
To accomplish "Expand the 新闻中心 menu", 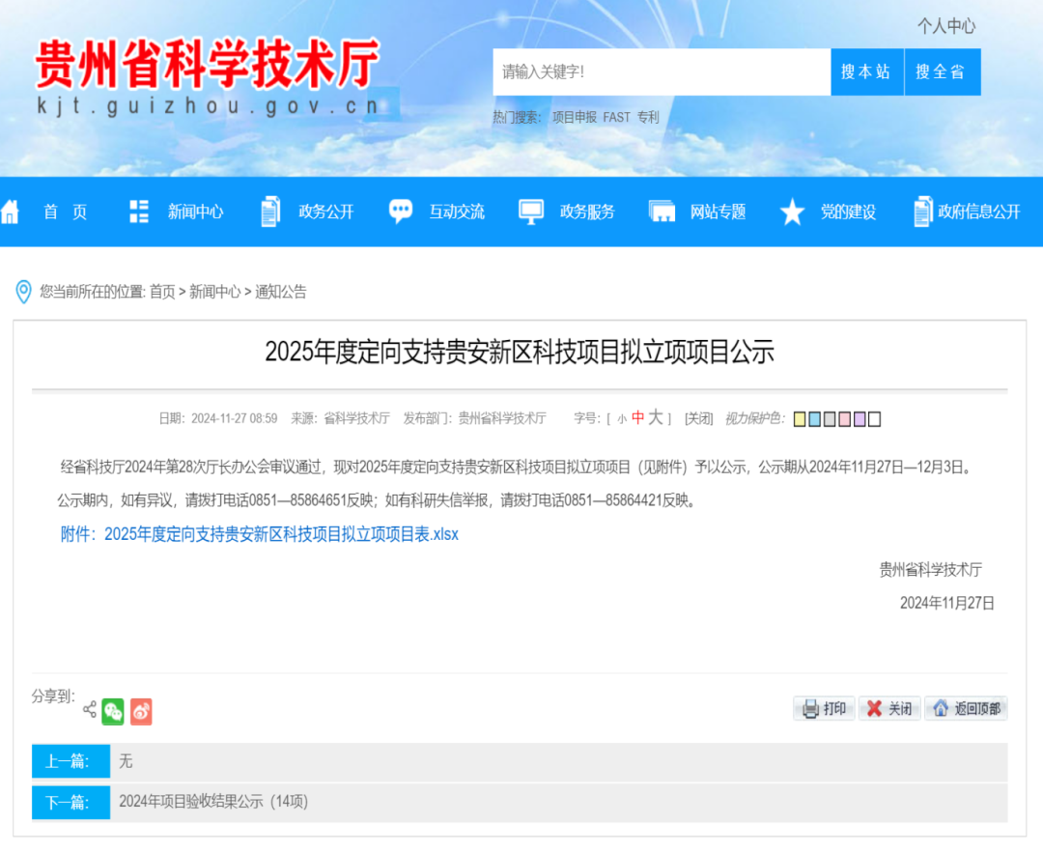I will [196, 212].
